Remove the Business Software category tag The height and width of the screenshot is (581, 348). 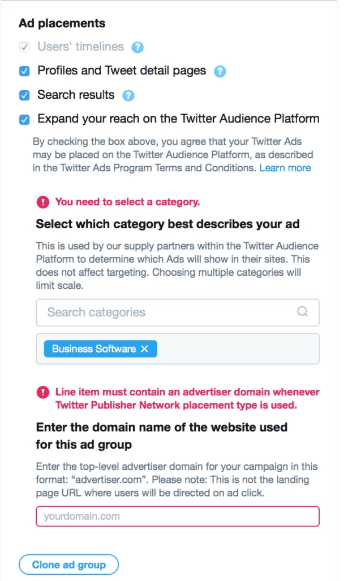[x=145, y=349]
